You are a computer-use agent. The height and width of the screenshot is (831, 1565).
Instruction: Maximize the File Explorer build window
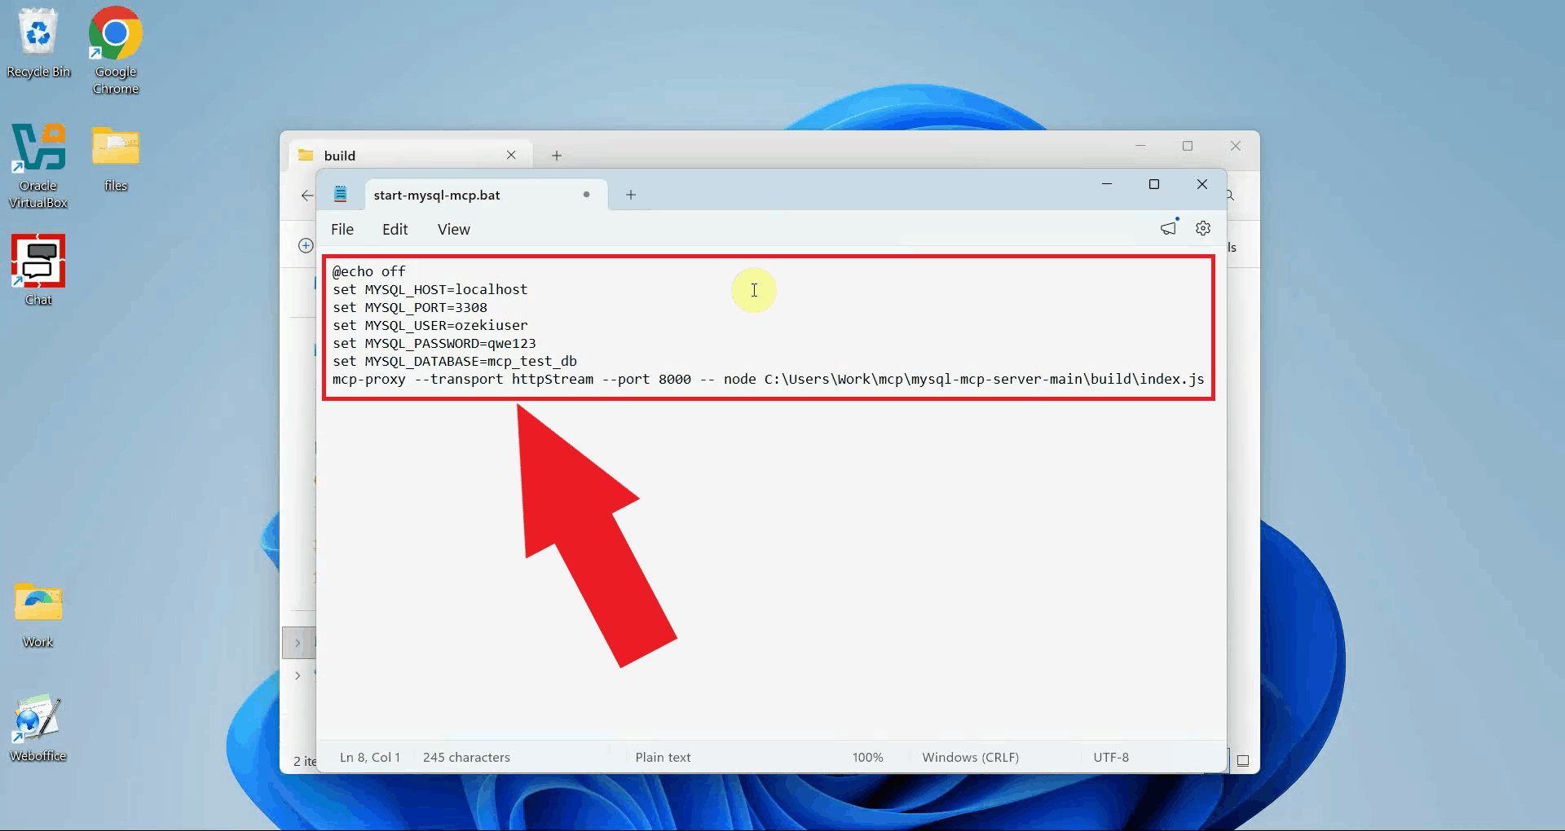point(1188,146)
